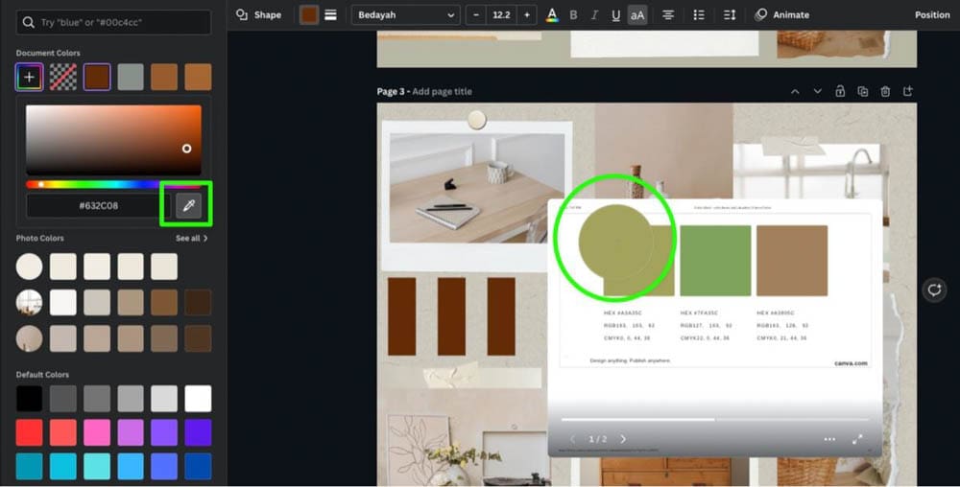This screenshot has width=960, height=487.
Task: Toggle underline text formatting
Action: point(615,15)
